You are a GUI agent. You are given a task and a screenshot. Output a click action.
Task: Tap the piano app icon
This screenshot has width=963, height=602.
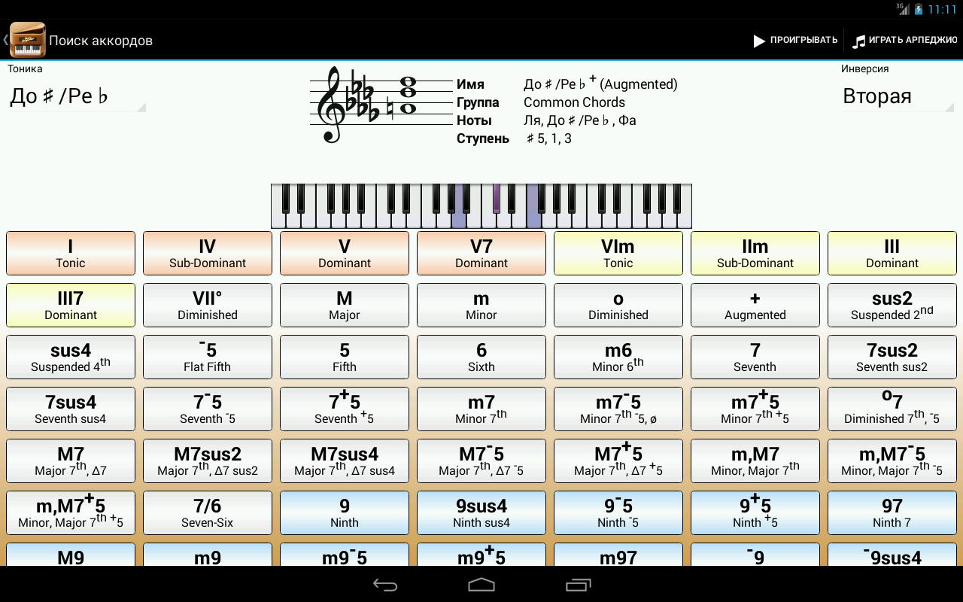(x=28, y=40)
